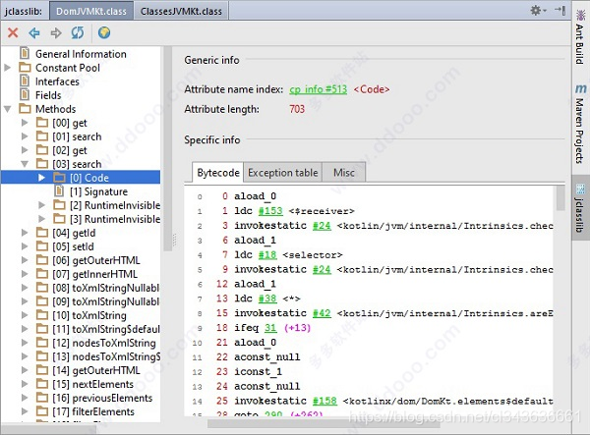This screenshot has width=590, height=435.
Task: Open the web browser globe icon
Action: click(104, 32)
